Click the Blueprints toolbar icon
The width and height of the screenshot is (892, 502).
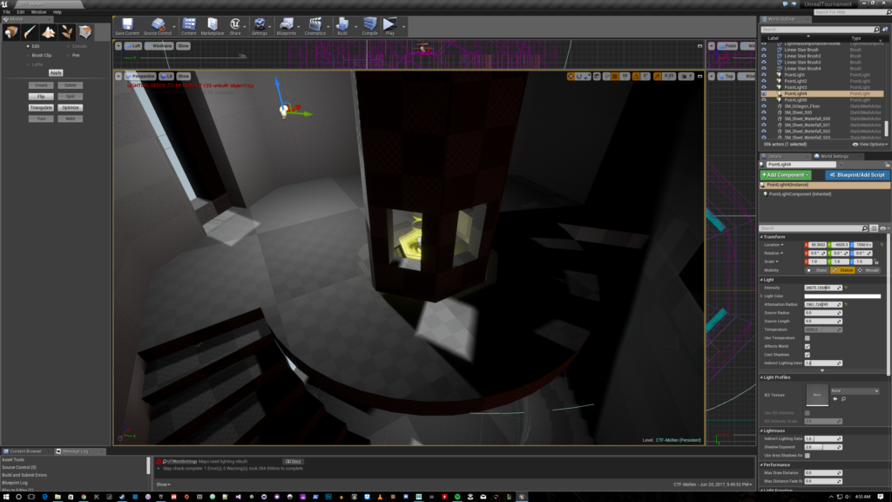[286, 25]
